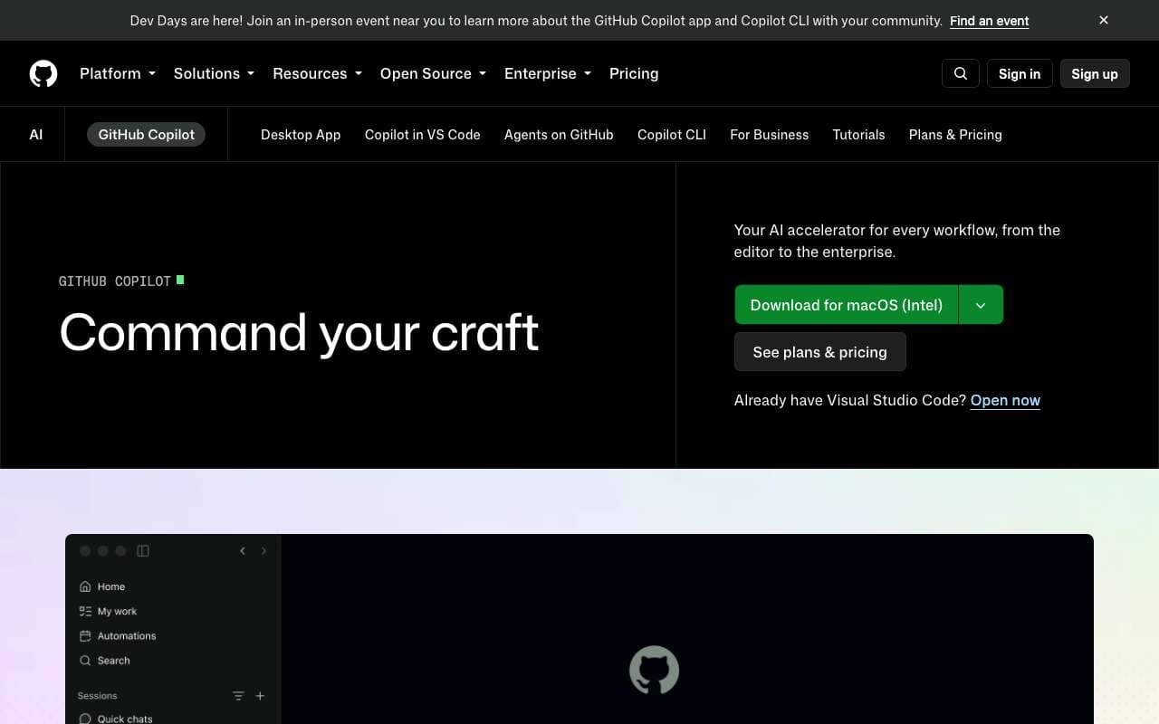
Task: Open the download options chevron dropdown
Action: (x=981, y=305)
